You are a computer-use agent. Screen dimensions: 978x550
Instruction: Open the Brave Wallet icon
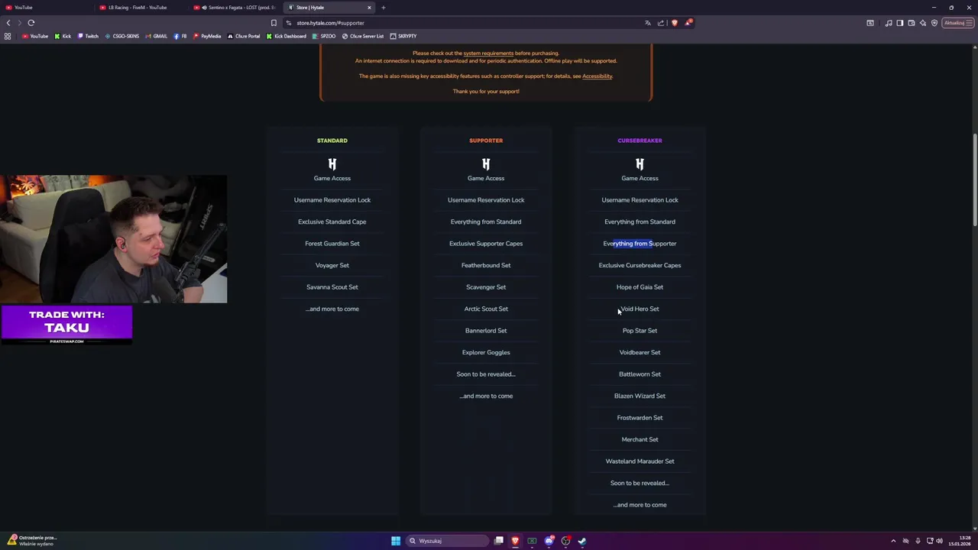click(912, 23)
